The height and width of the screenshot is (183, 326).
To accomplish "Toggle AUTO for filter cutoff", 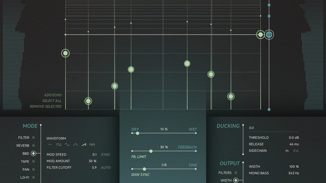I will point(106,167).
